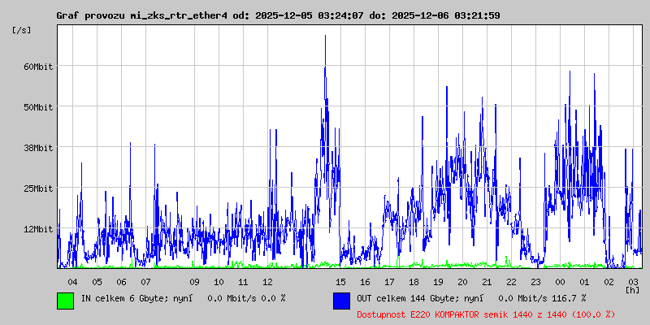Click the '38Mbit' y-axis label
650x325 pixels.
(x=37, y=148)
